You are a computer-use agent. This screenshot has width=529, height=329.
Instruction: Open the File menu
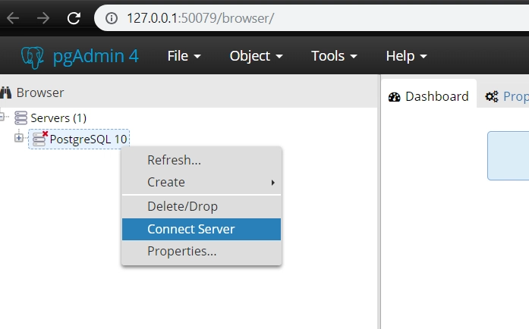(x=184, y=56)
